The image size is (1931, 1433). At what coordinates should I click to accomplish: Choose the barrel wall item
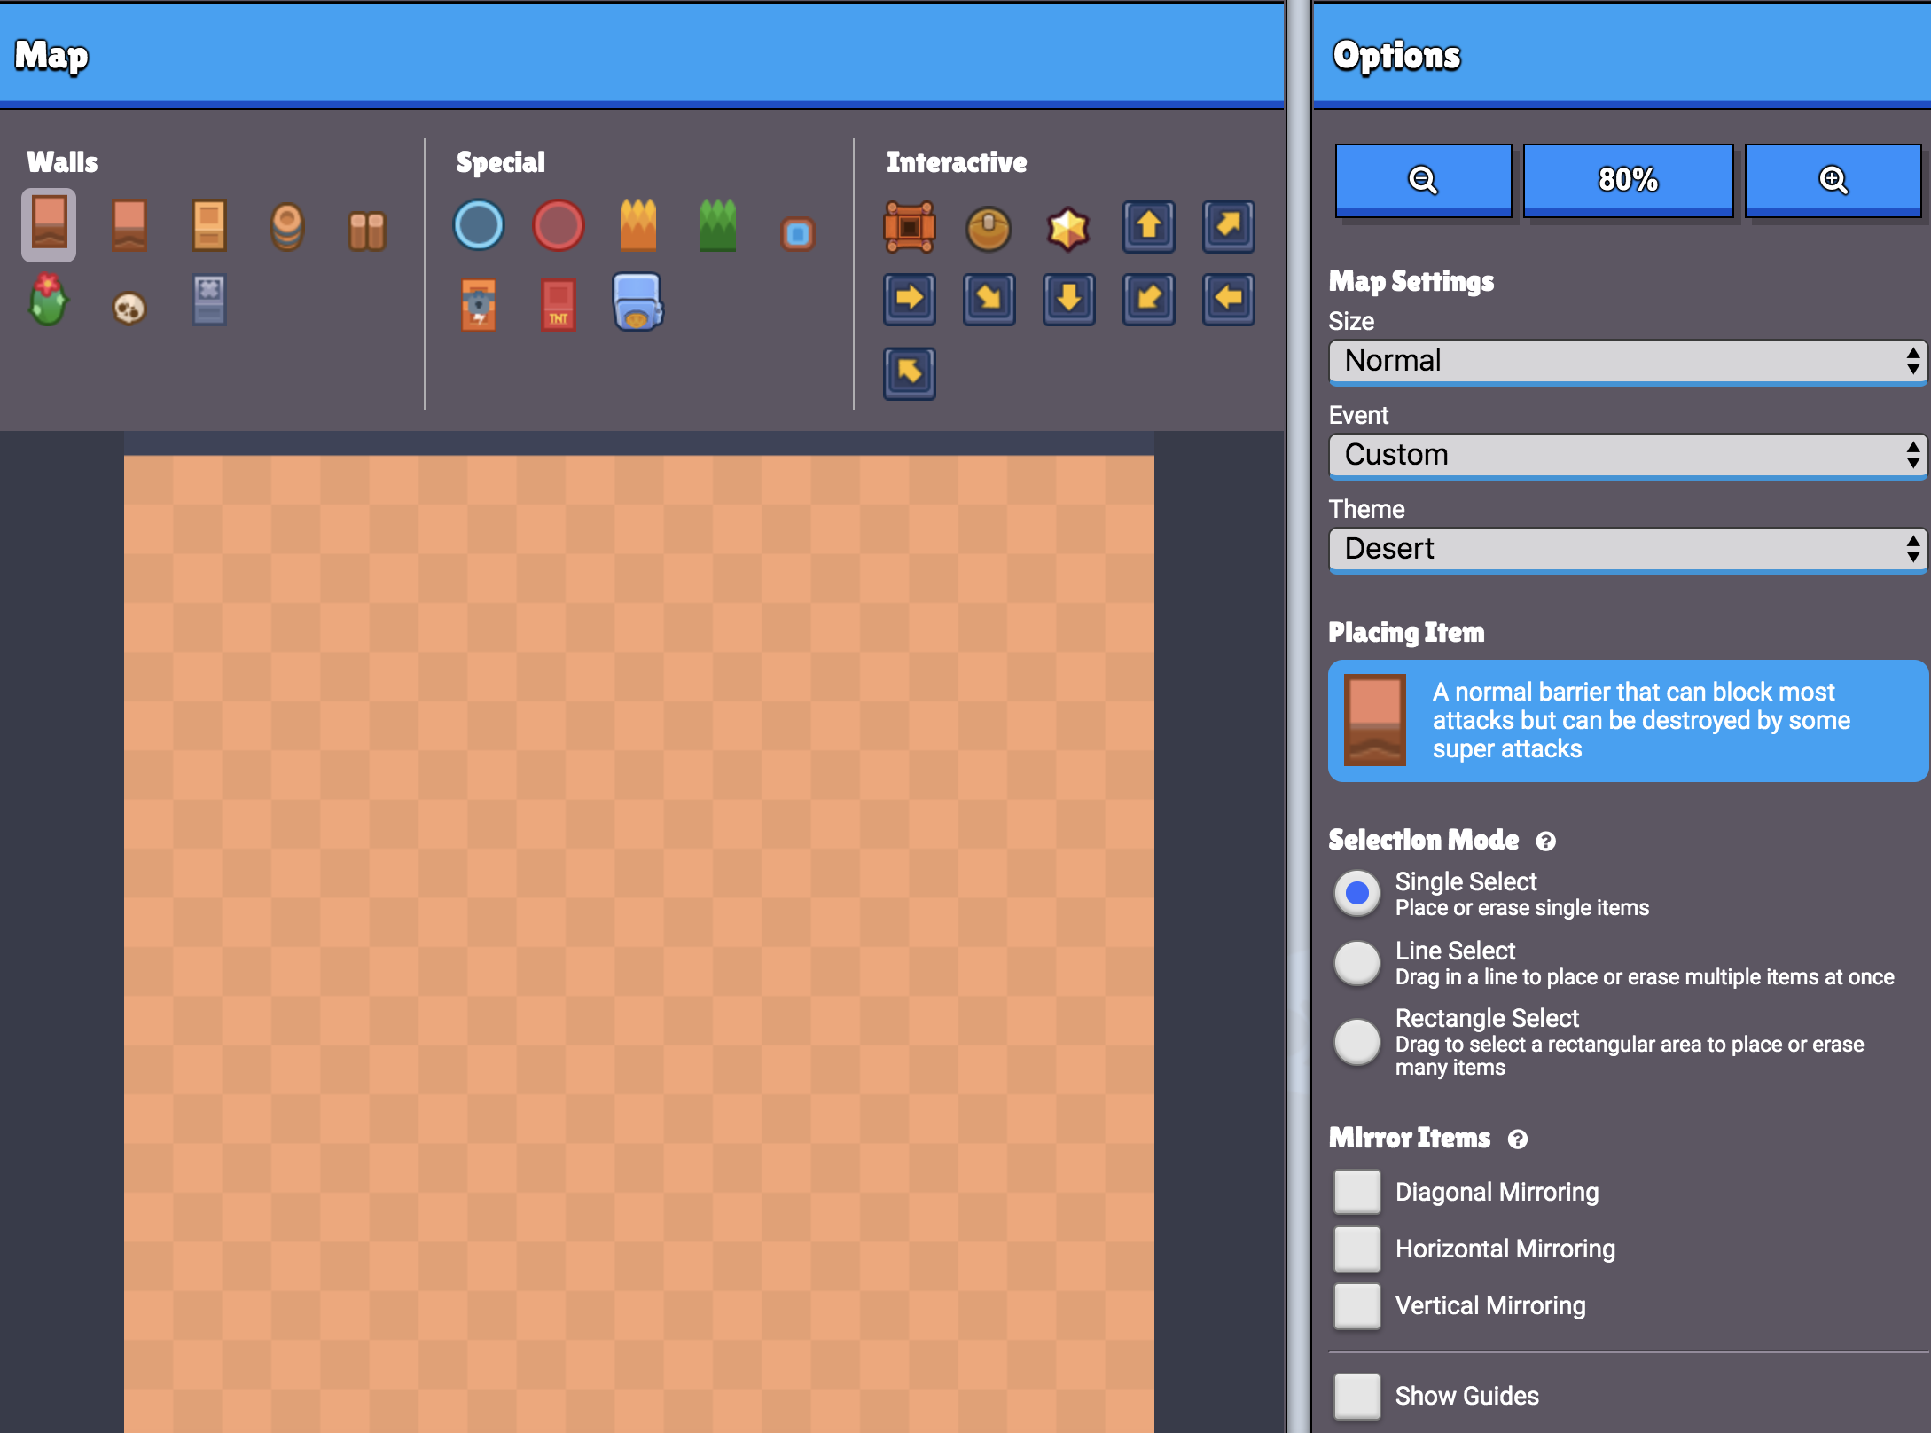point(287,227)
